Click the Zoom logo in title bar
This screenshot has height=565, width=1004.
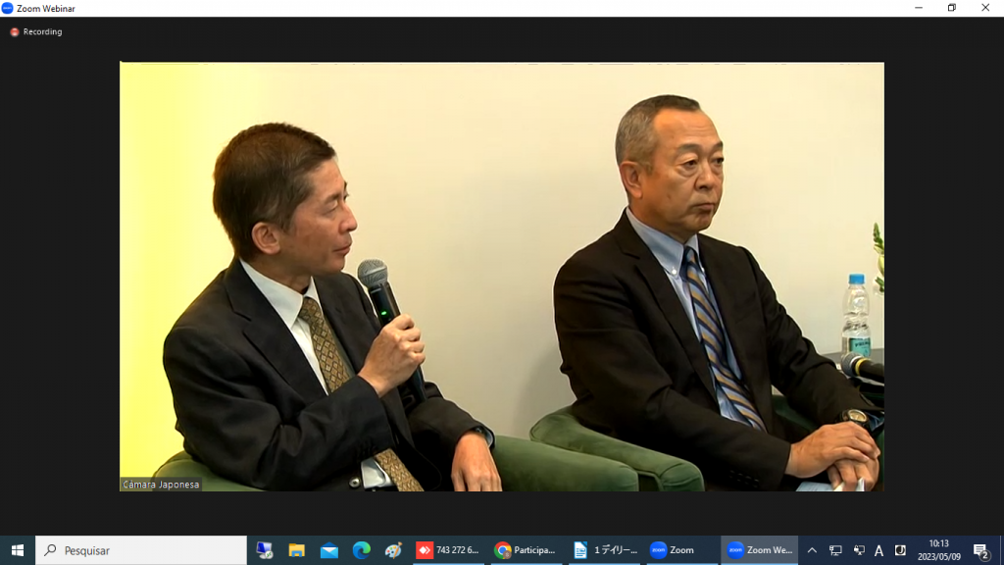click(8, 8)
